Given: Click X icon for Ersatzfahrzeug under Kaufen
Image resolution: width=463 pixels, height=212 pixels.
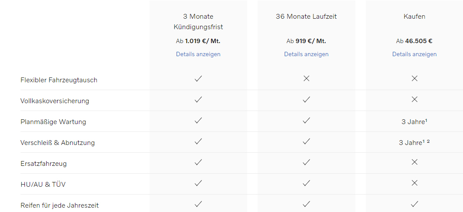Looking at the screenshot, I should 415,162.
